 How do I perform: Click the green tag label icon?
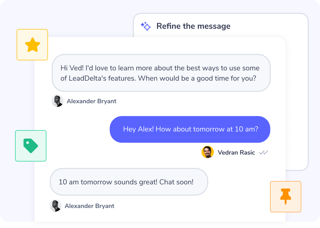(31, 146)
